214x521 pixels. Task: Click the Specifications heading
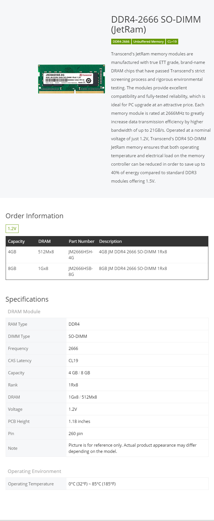[x=27, y=299]
